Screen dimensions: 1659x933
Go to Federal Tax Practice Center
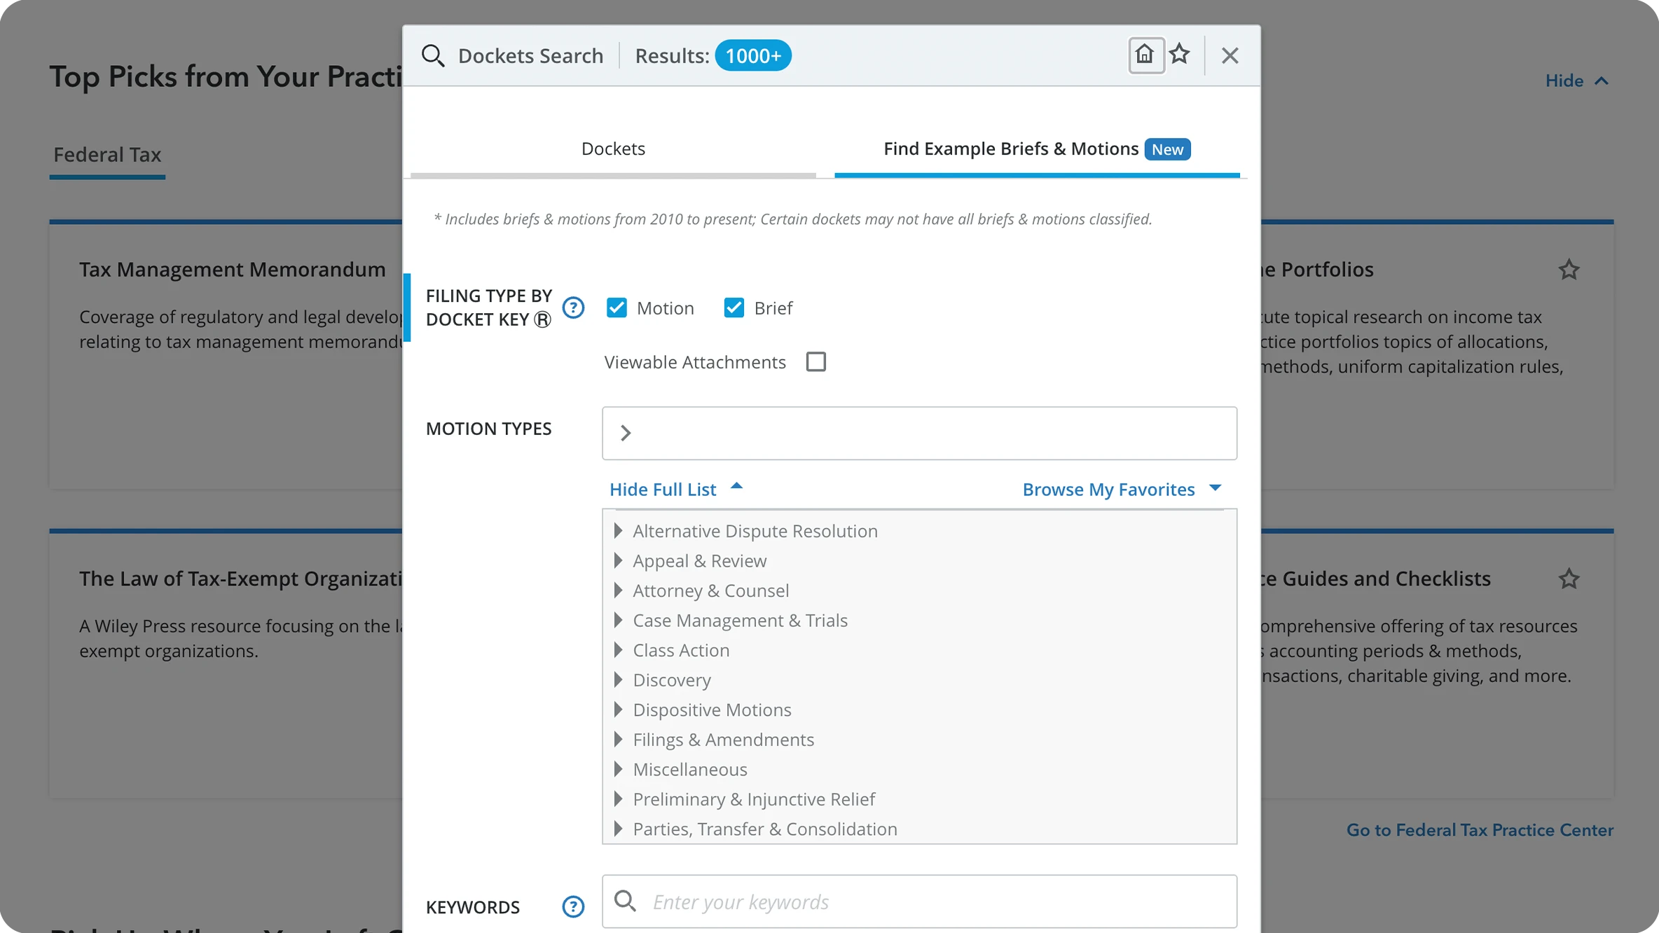coord(1480,830)
